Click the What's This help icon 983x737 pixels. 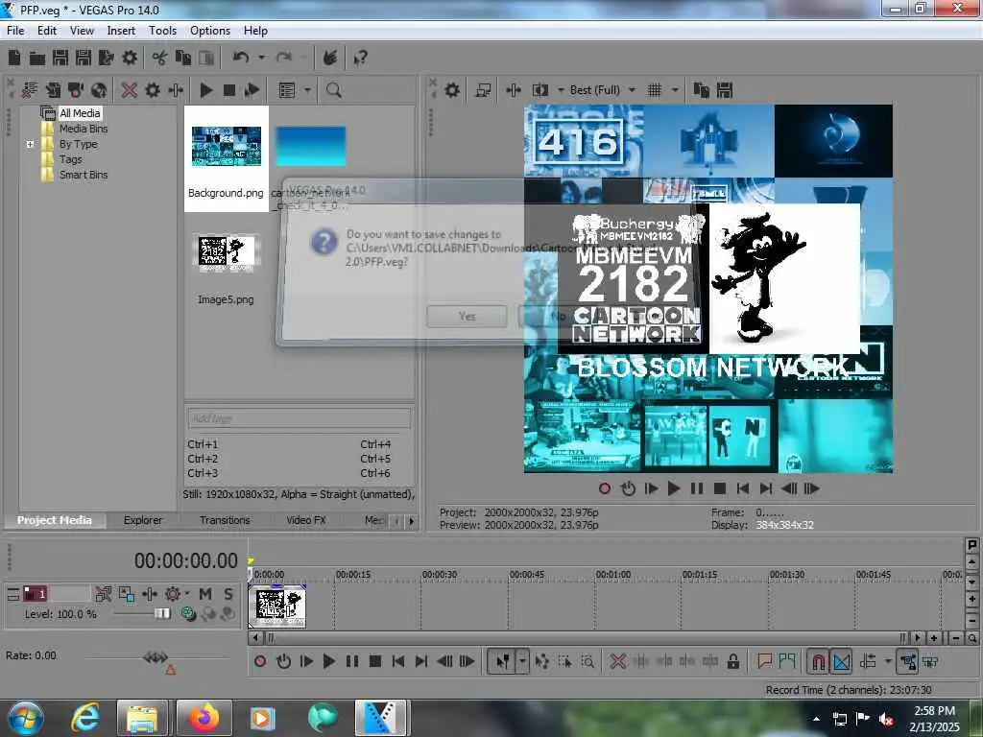tap(361, 59)
